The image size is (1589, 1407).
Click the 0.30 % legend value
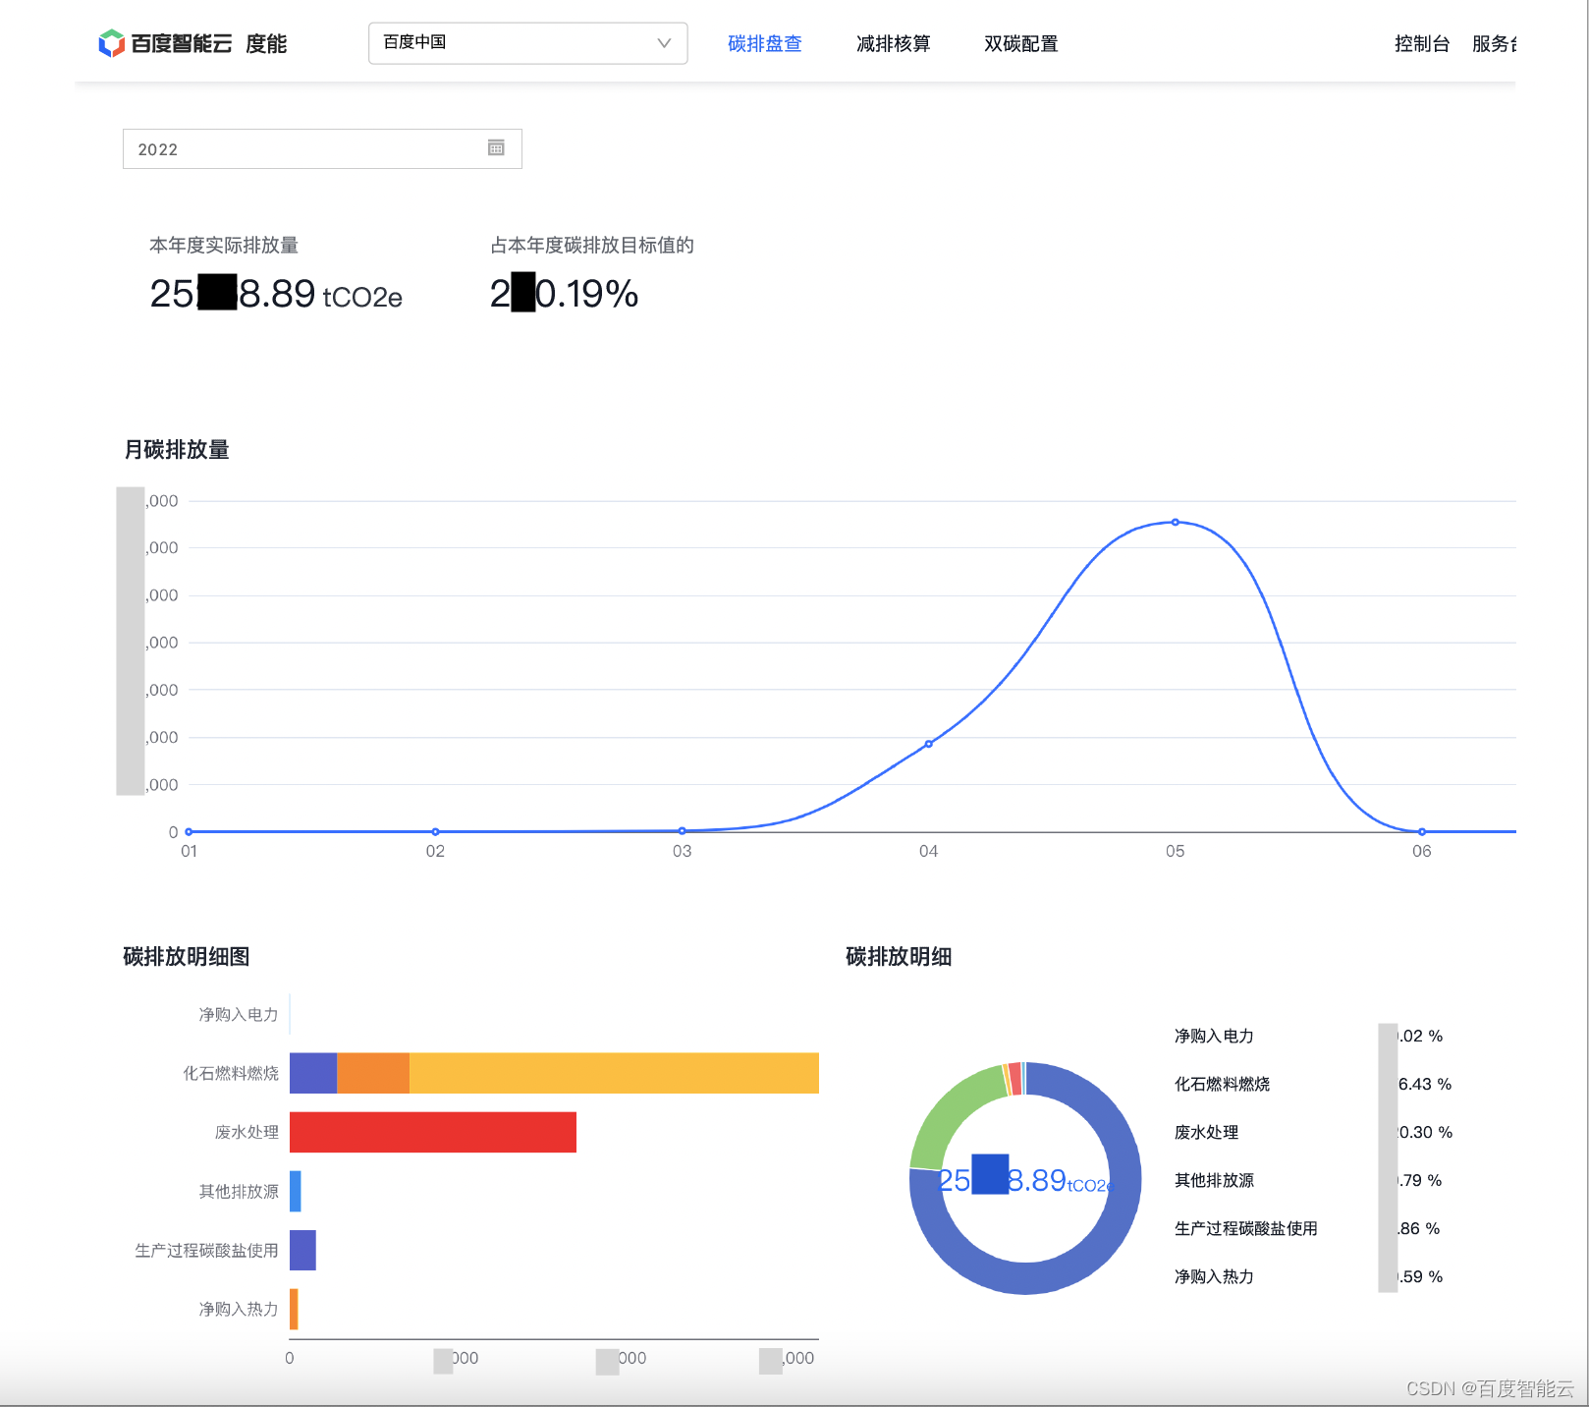click(x=1425, y=1132)
